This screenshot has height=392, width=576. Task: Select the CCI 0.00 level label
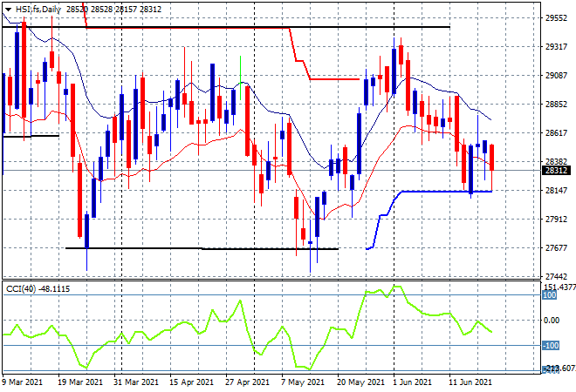coord(552,321)
